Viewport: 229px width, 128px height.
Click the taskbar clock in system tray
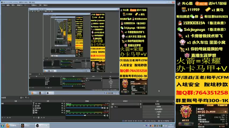coord(171,126)
